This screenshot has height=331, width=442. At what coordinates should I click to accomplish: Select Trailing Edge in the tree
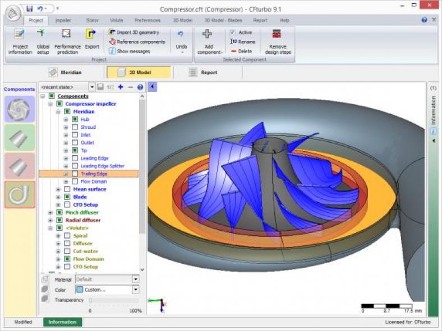click(x=94, y=174)
